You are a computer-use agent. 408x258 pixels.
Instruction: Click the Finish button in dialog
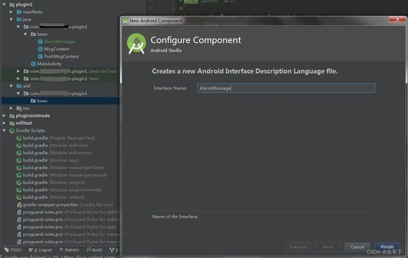coord(387,247)
